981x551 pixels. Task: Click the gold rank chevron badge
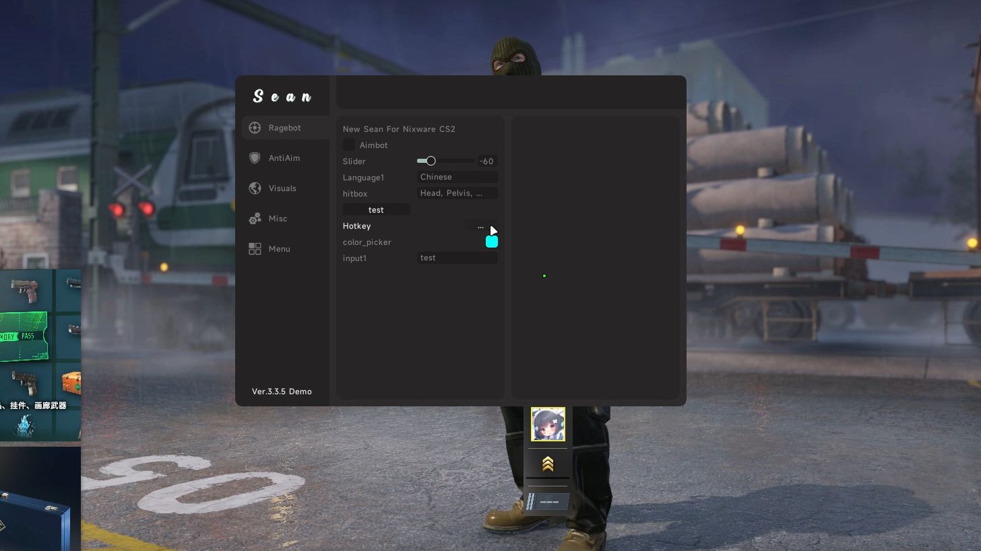coord(547,463)
